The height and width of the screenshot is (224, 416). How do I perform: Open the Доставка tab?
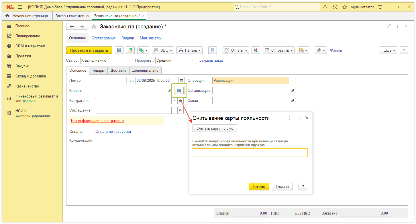click(x=118, y=70)
